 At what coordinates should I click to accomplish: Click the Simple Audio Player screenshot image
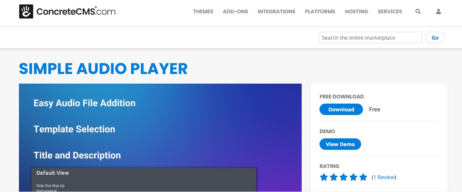tap(160, 138)
